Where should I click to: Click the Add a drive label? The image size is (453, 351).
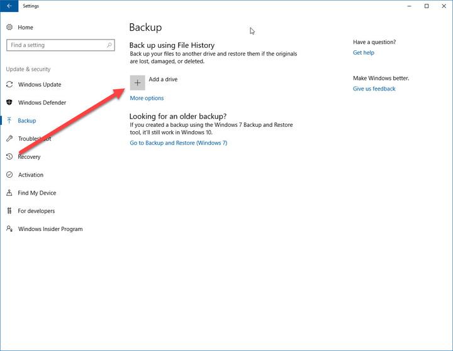(163, 79)
